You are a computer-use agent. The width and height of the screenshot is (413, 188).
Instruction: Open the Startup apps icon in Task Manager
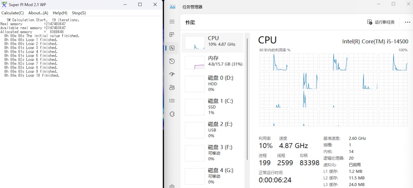click(x=172, y=74)
